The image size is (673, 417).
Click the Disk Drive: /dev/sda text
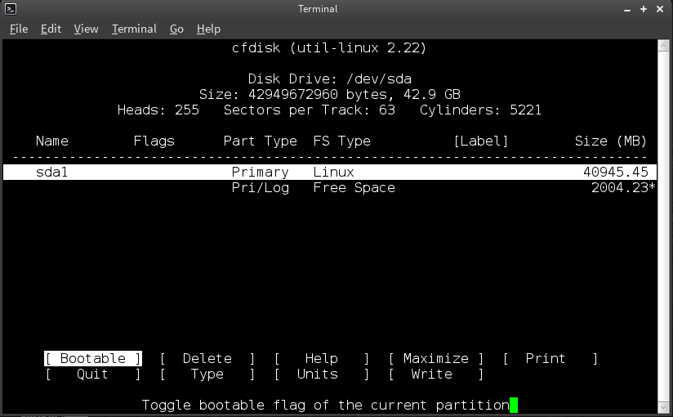[330, 79]
